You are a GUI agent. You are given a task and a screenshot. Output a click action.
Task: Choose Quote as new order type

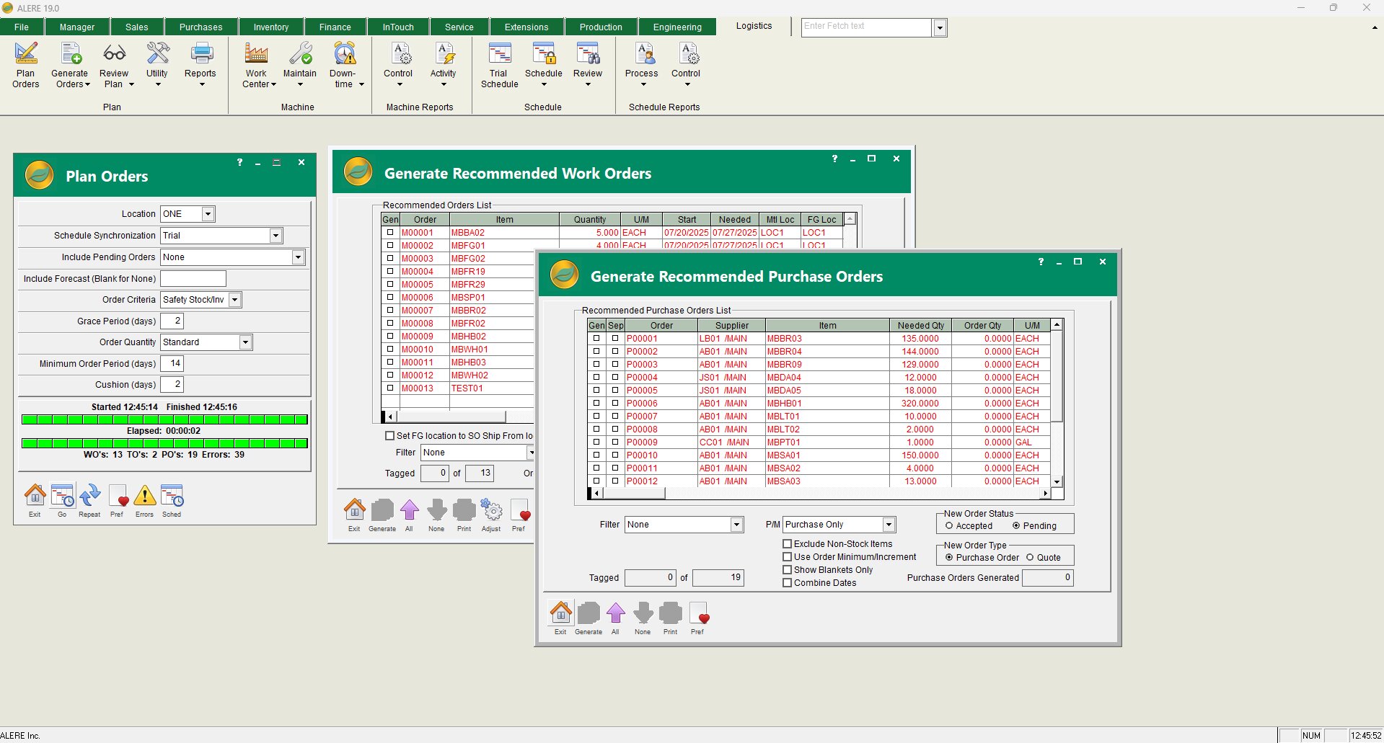click(1030, 558)
